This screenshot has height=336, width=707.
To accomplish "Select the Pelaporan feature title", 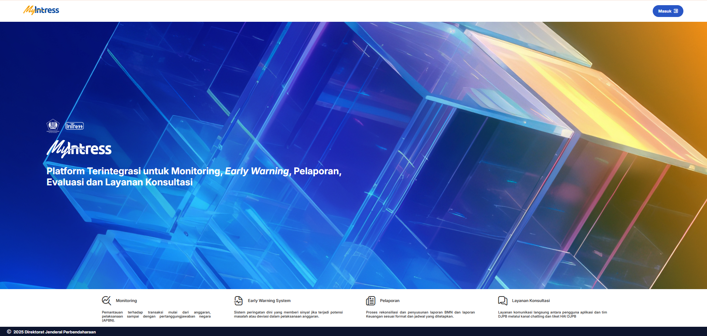I will click(389, 301).
